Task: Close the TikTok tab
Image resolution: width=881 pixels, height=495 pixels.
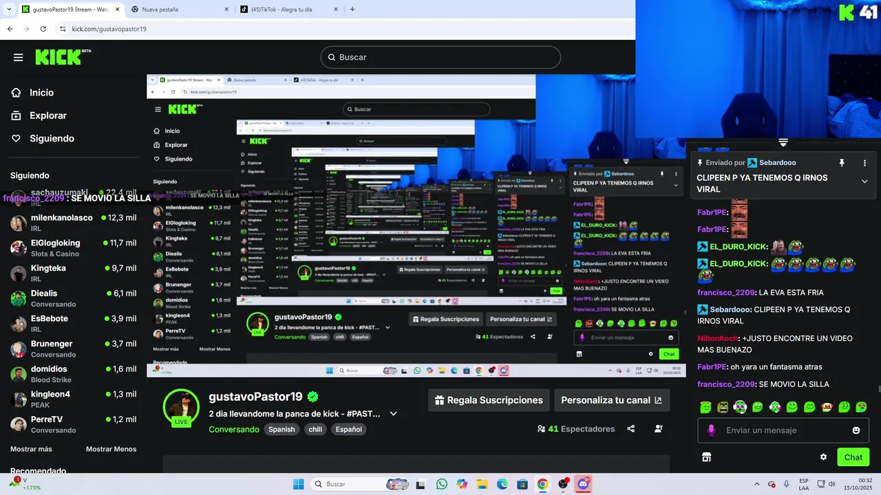Action: click(x=336, y=10)
